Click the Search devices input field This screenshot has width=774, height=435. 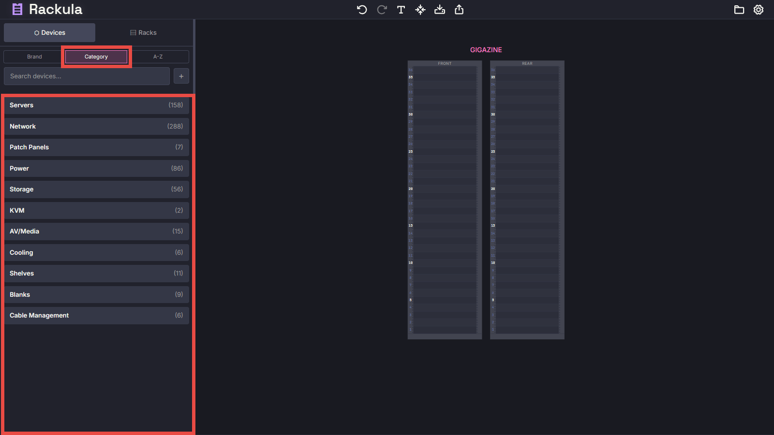tap(87, 76)
